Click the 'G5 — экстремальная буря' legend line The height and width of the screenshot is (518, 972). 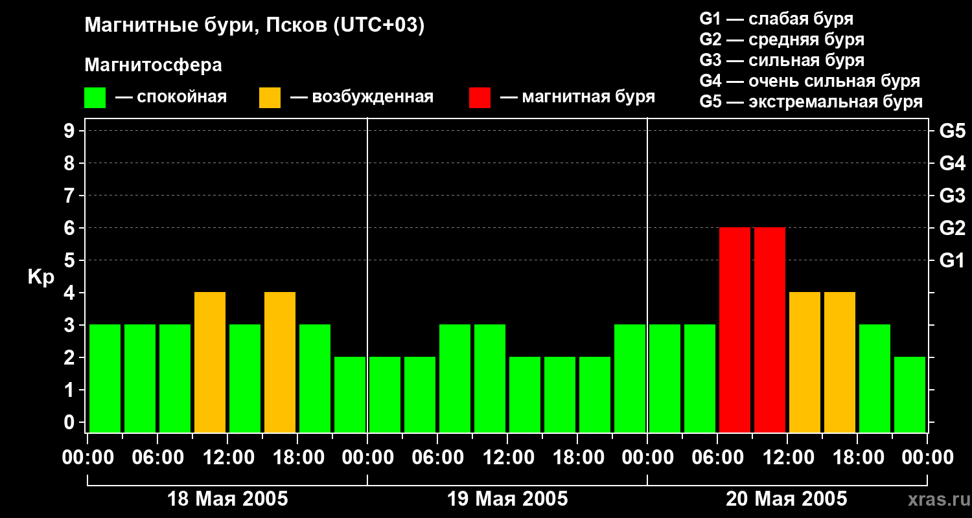pyautogui.click(x=811, y=102)
